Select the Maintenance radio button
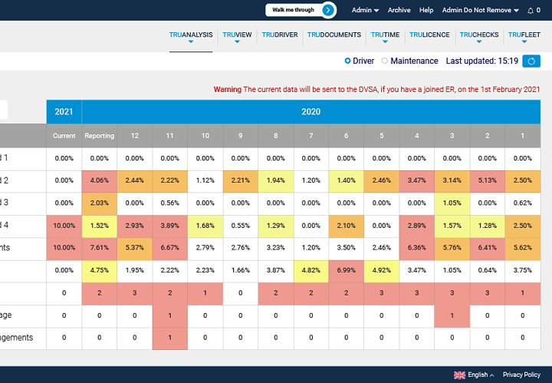Image resolution: width=552 pixels, height=383 pixels. point(385,61)
